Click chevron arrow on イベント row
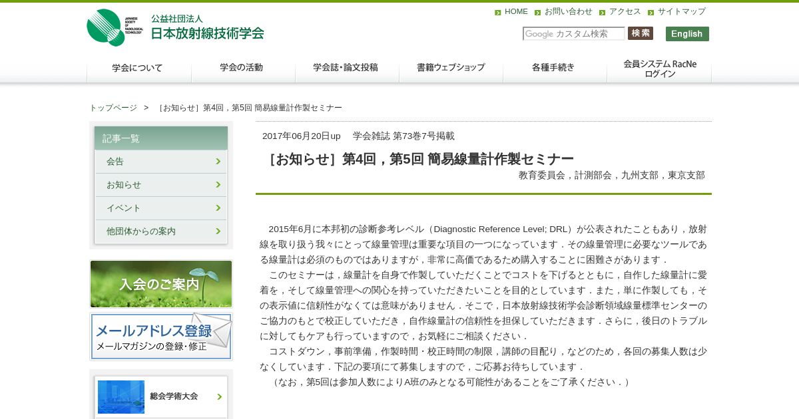The image size is (799, 419). pos(218,208)
